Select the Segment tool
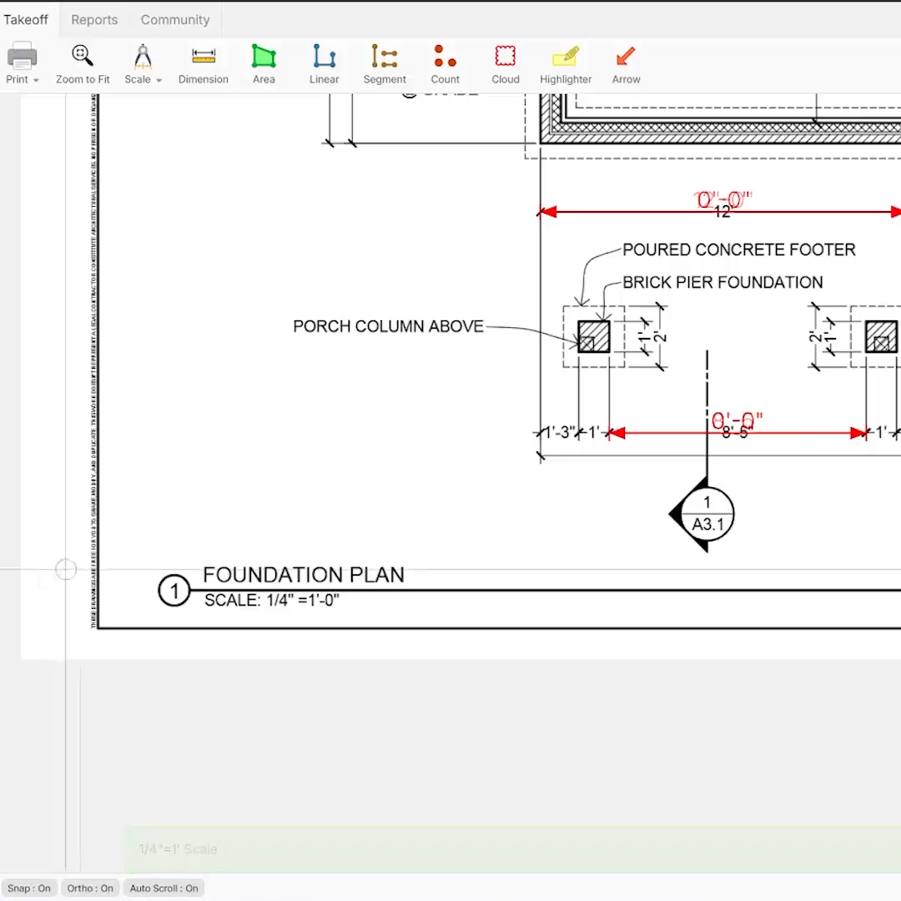901x901 pixels. (385, 64)
